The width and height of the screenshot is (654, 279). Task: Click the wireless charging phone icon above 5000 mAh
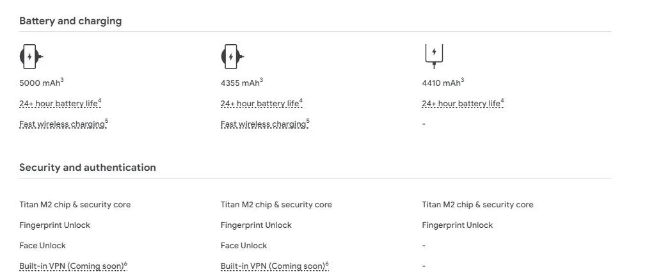[x=30, y=57]
